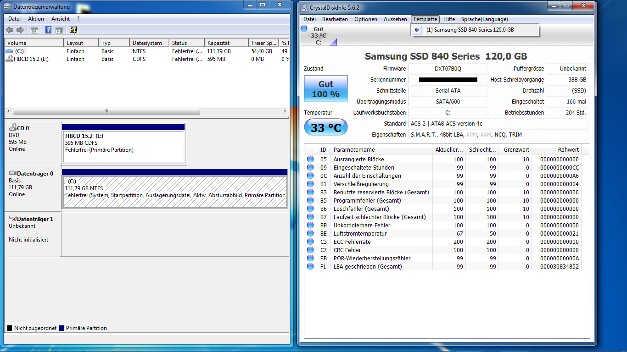Image resolution: width=627 pixels, height=352 pixels.
Task: Click the disk settings icon with yellow gear
Action: click(x=73, y=30)
